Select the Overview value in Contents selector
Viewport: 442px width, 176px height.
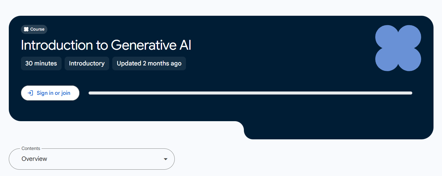click(x=34, y=159)
